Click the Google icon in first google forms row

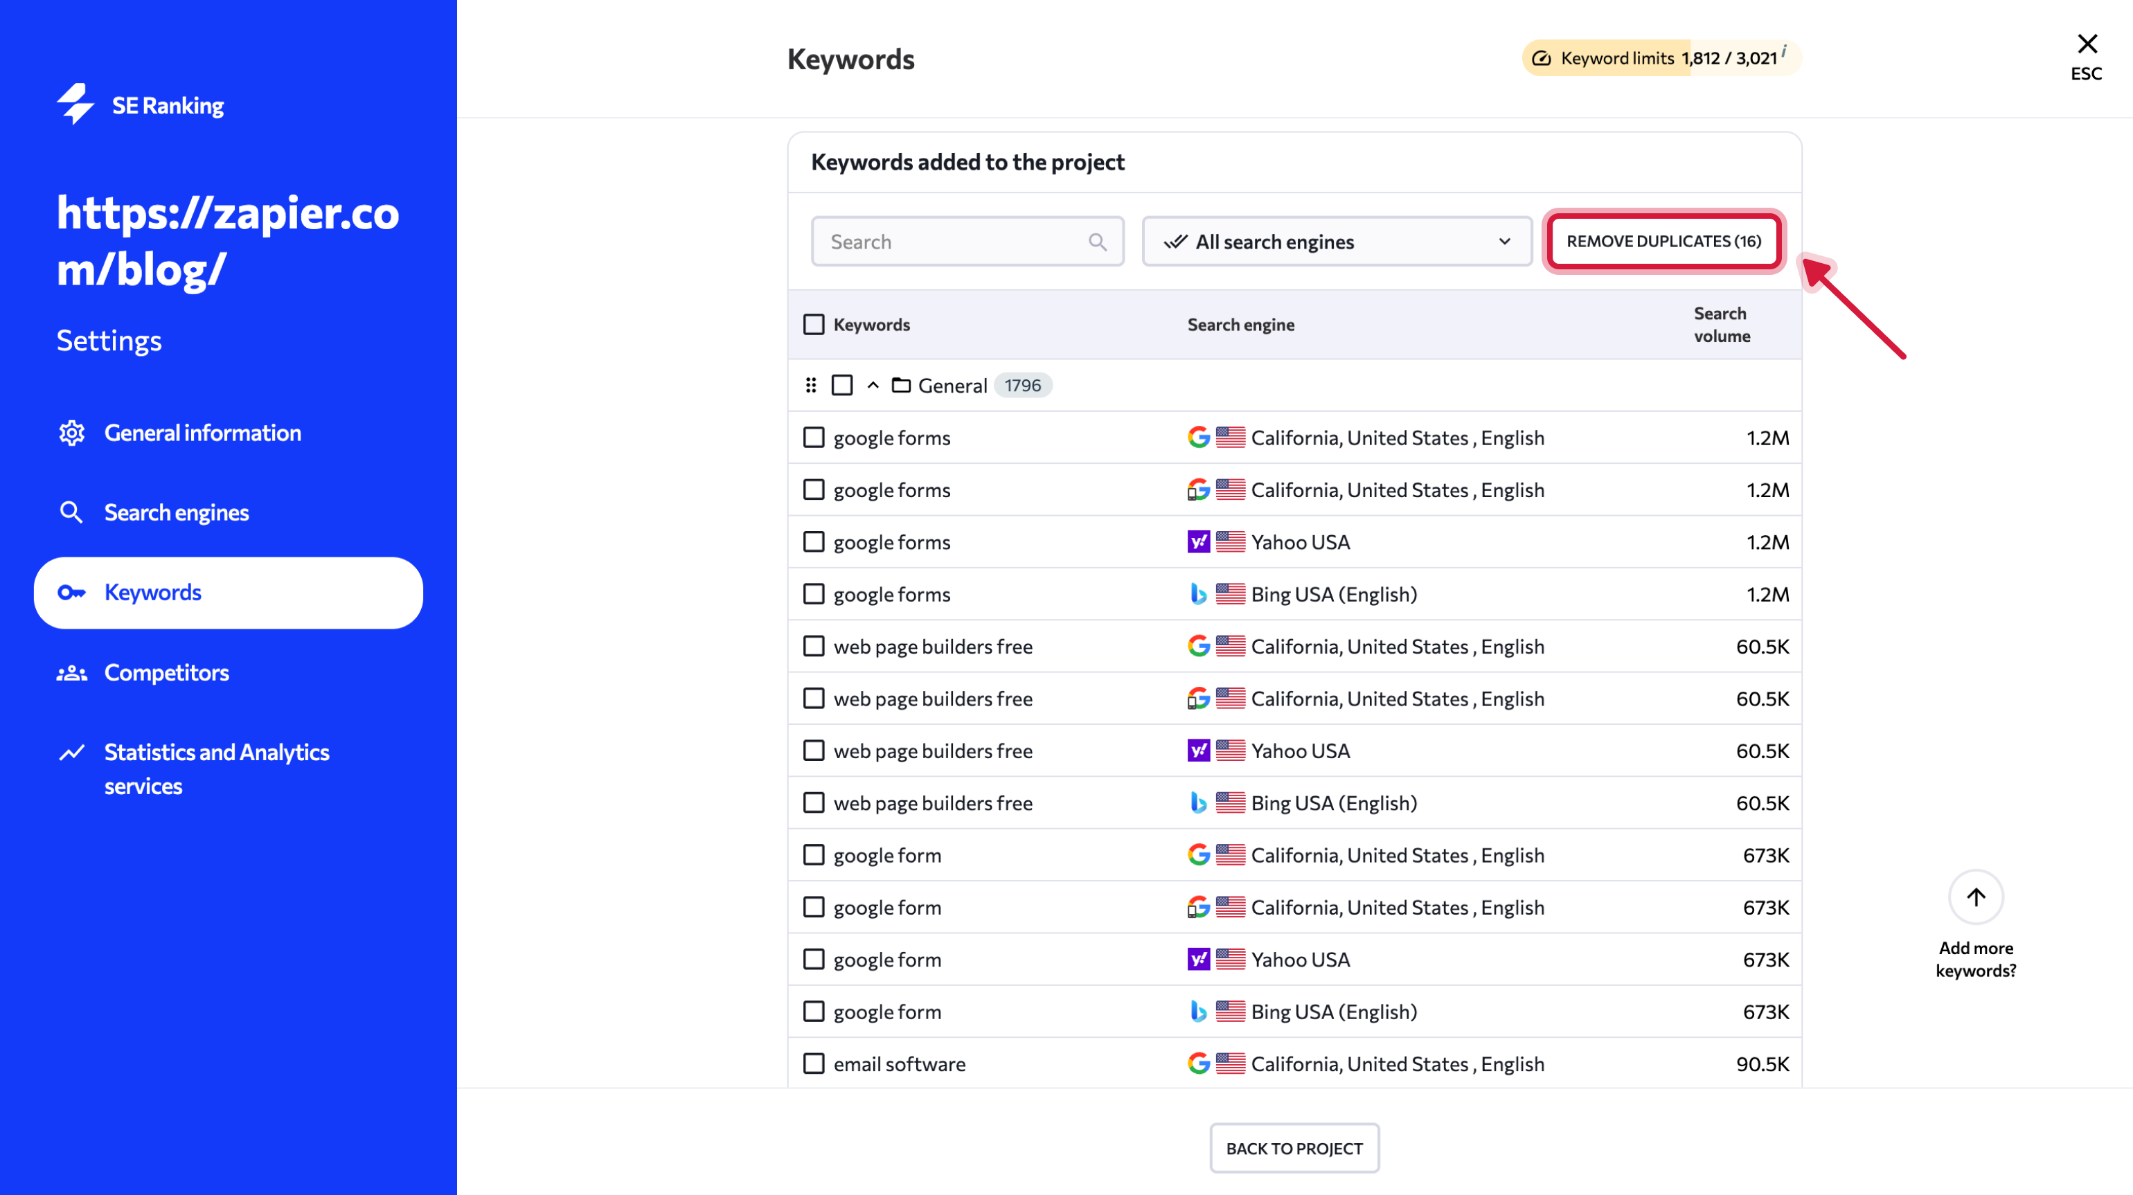(1198, 437)
